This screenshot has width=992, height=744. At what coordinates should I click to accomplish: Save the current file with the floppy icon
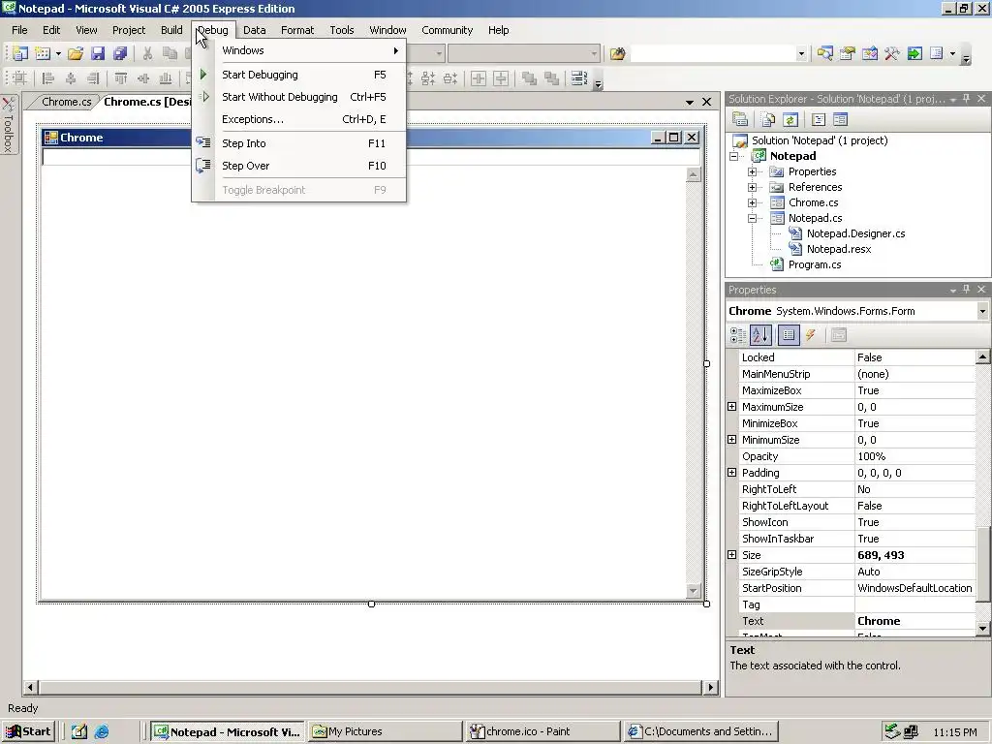[x=98, y=54]
